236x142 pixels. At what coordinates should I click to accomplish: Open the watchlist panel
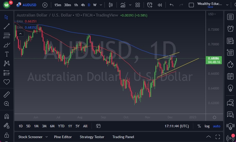point(230,17)
